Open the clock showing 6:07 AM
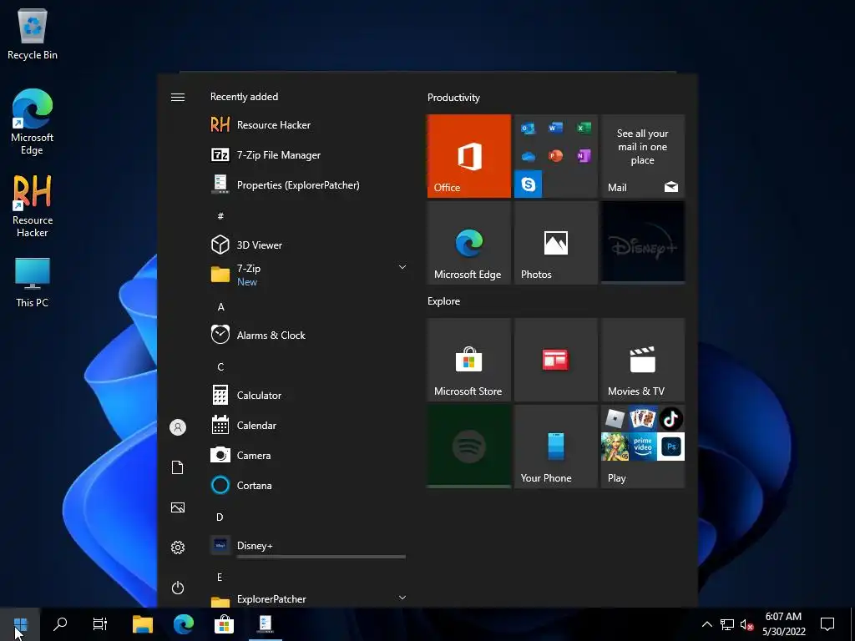The image size is (855, 641). [x=783, y=624]
